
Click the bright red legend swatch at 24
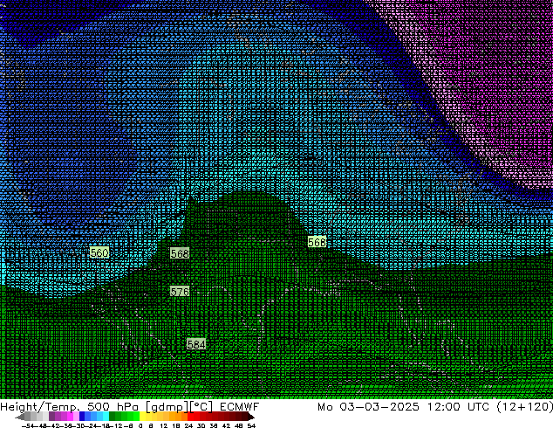coord(190,416)
